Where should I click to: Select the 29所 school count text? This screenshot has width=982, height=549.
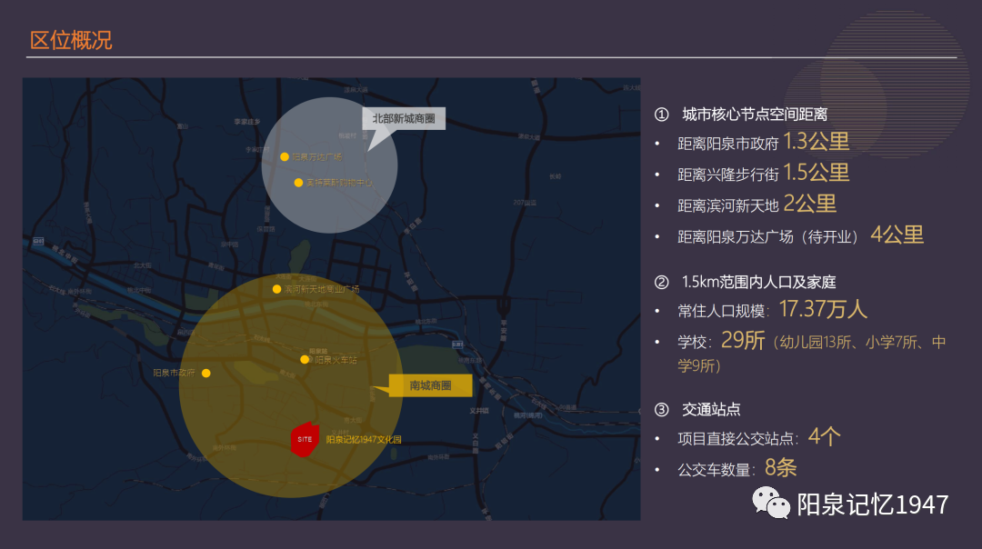743,341
